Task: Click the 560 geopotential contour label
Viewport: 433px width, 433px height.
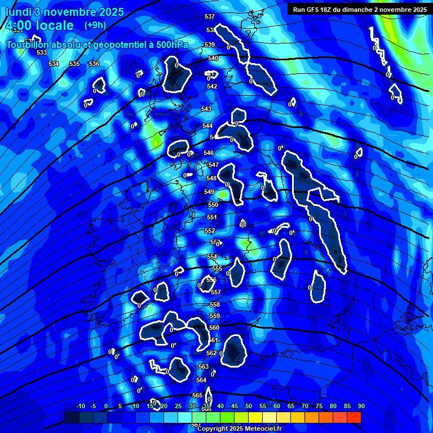Action: coord(214,328)
